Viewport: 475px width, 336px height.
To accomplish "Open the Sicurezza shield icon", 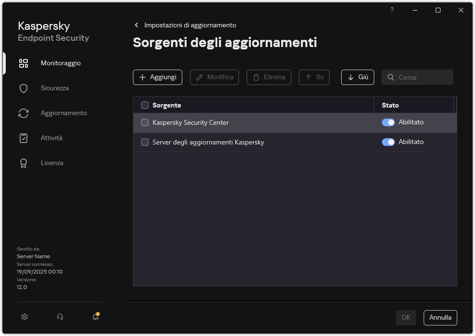I will (x=24, y=88).
